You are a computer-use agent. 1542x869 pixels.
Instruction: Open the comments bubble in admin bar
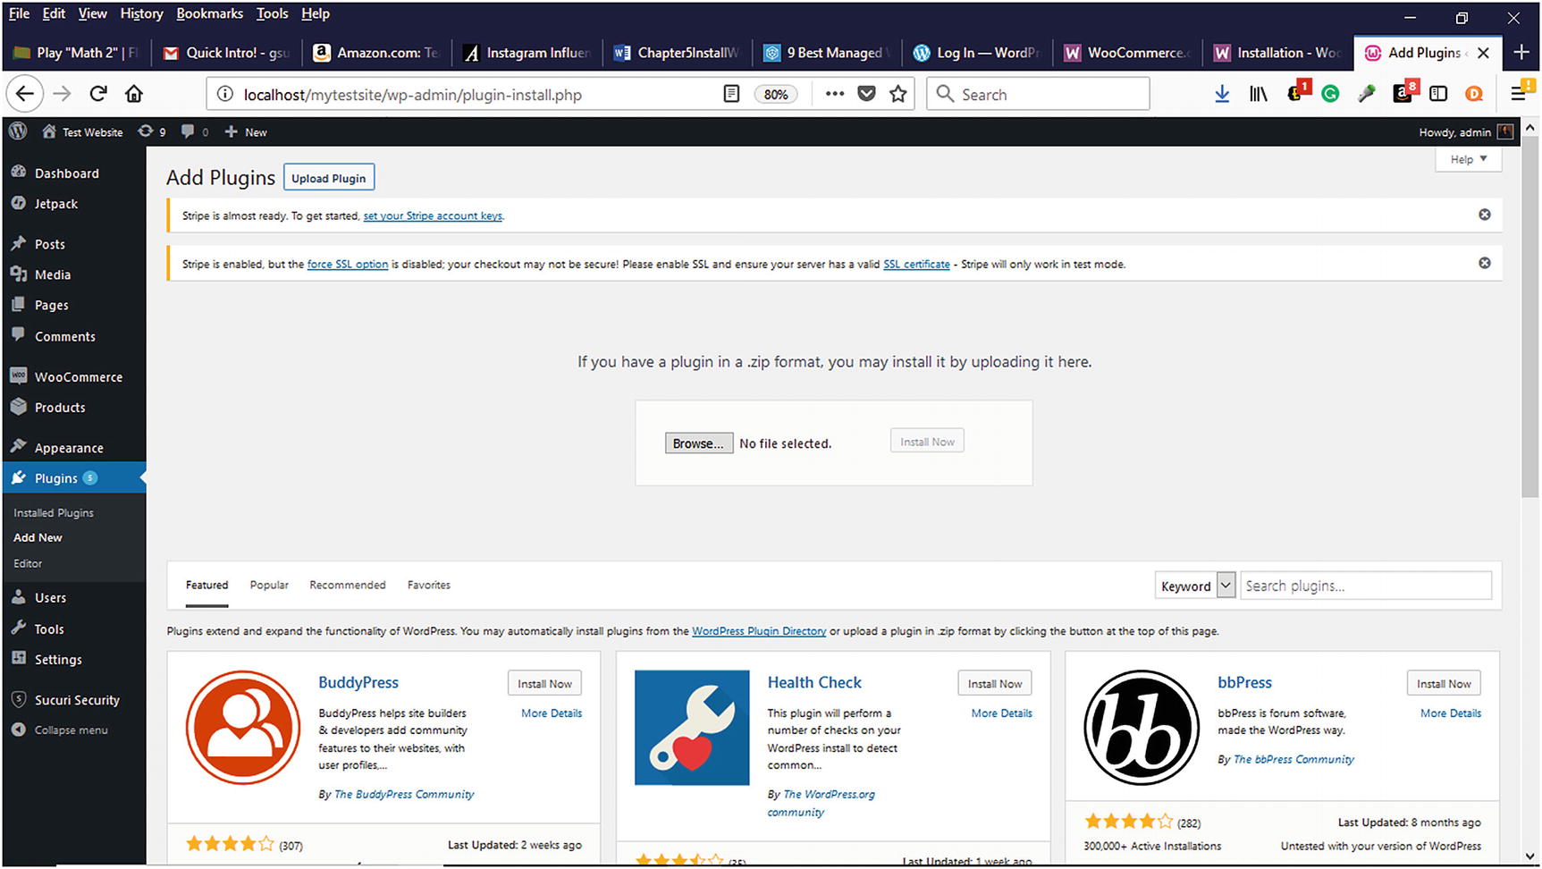point(194,131)
